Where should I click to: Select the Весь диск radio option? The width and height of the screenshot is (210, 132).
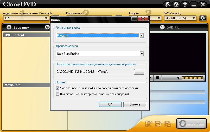click(x=9, y=28)
